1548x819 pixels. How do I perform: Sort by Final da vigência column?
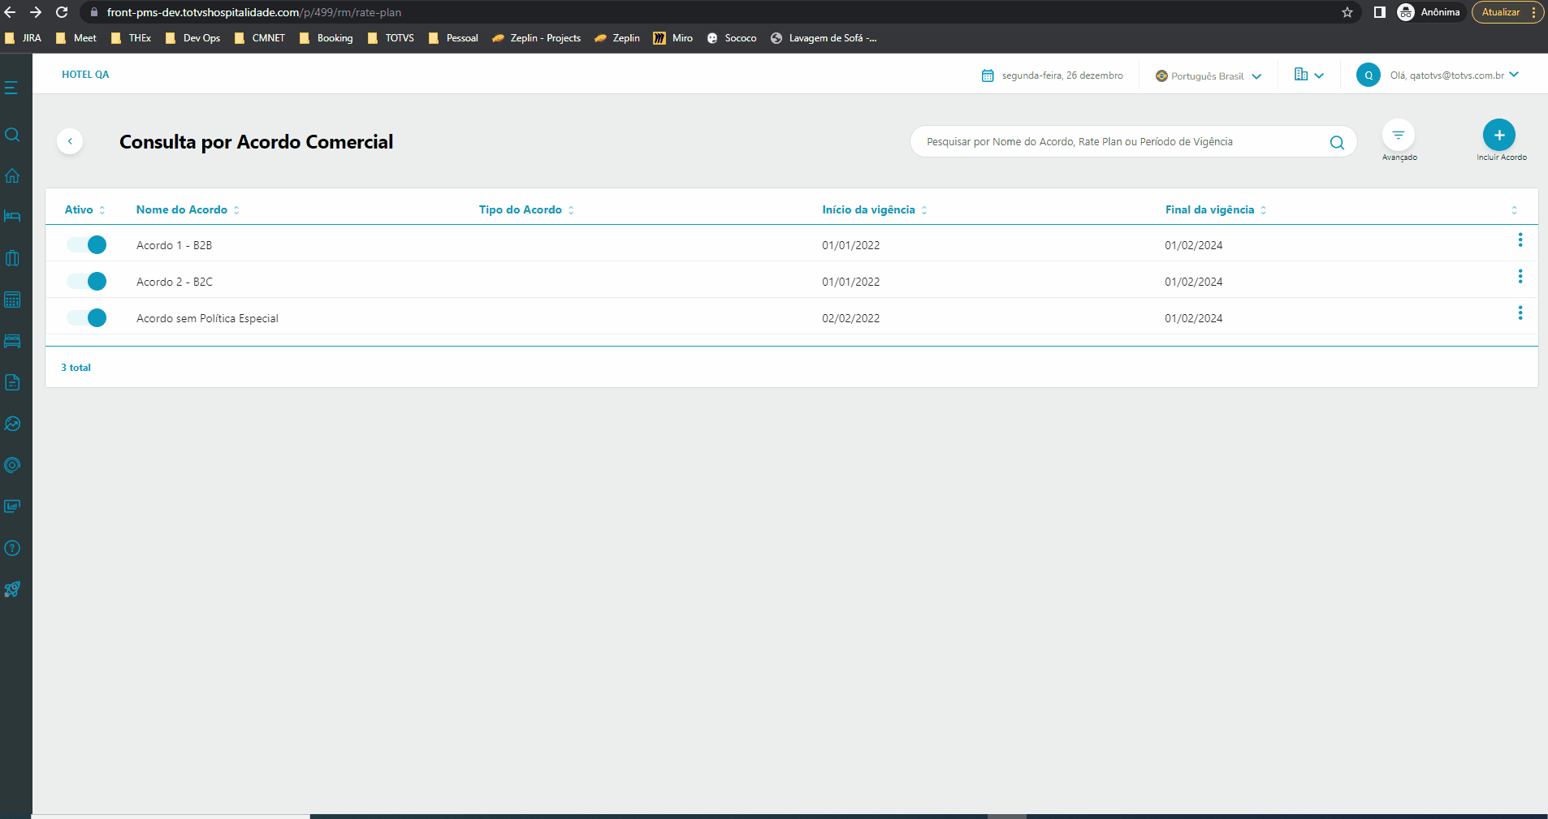point(1216,209)
